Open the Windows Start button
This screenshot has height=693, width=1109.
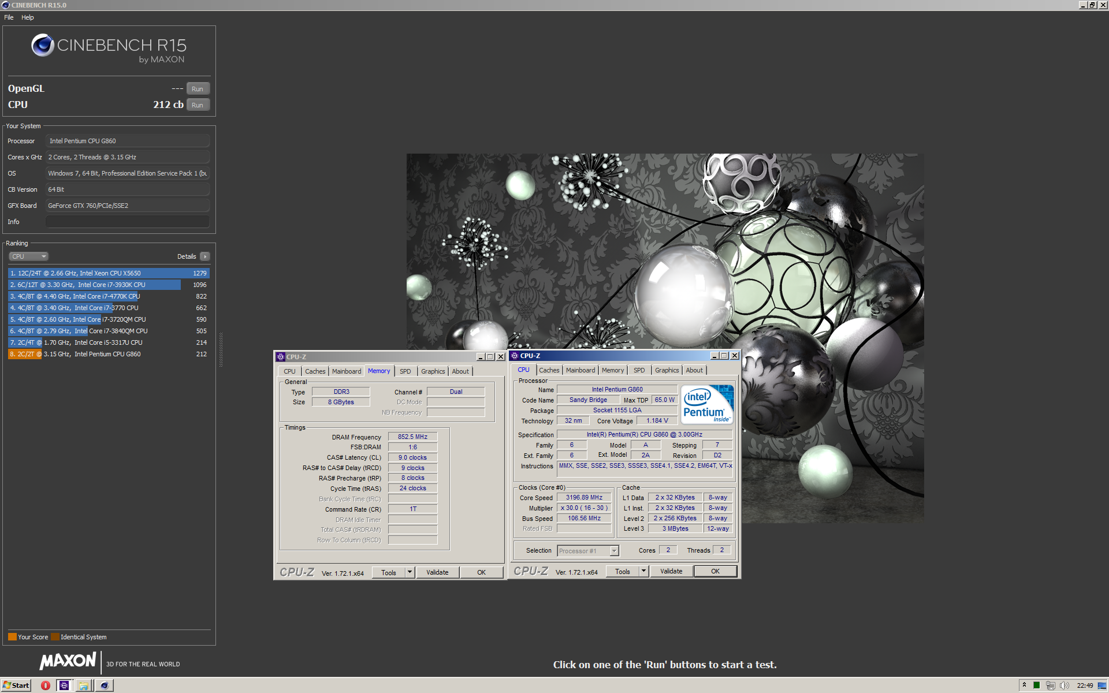(16, 685)
